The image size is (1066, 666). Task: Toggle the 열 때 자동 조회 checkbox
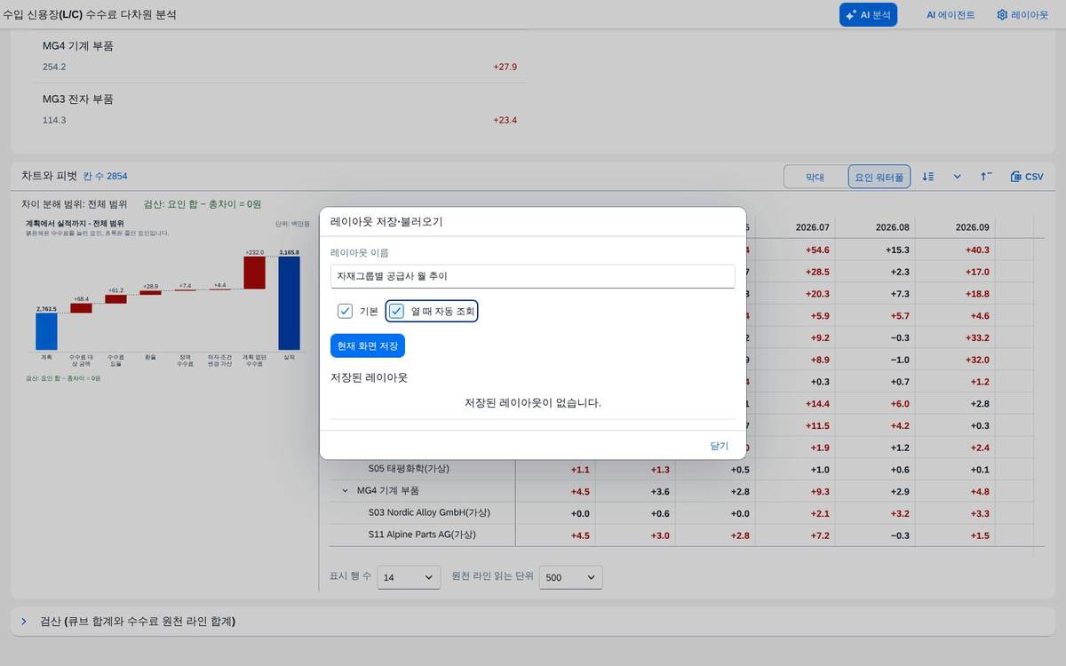click(397, 311)
